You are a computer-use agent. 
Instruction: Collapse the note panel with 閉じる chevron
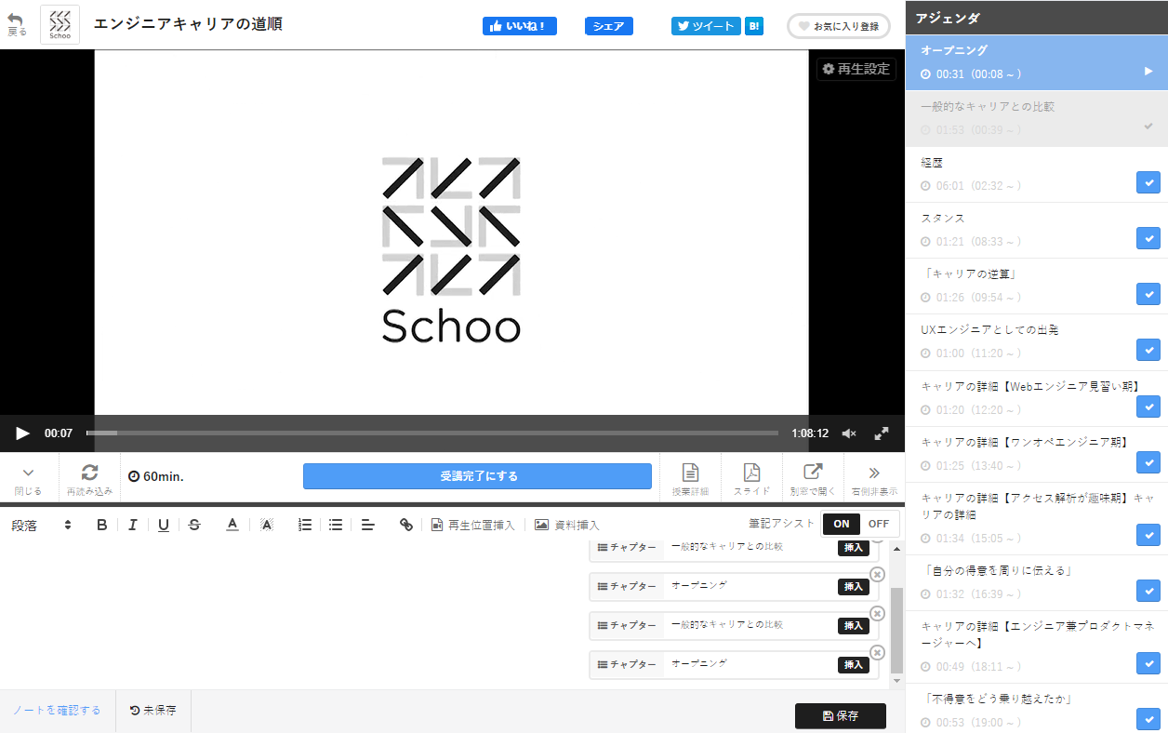point(28,479)
